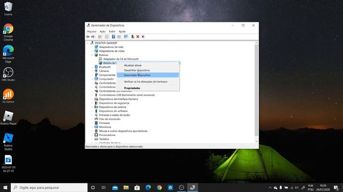Image resolution: width=343 pixels, height=192 pixels.
Task: Open Google Chrome desktop shortcut
Action: click(x=8, y=32)
